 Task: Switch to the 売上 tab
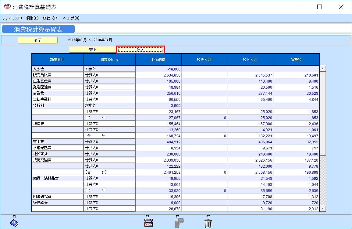point(93,49)
